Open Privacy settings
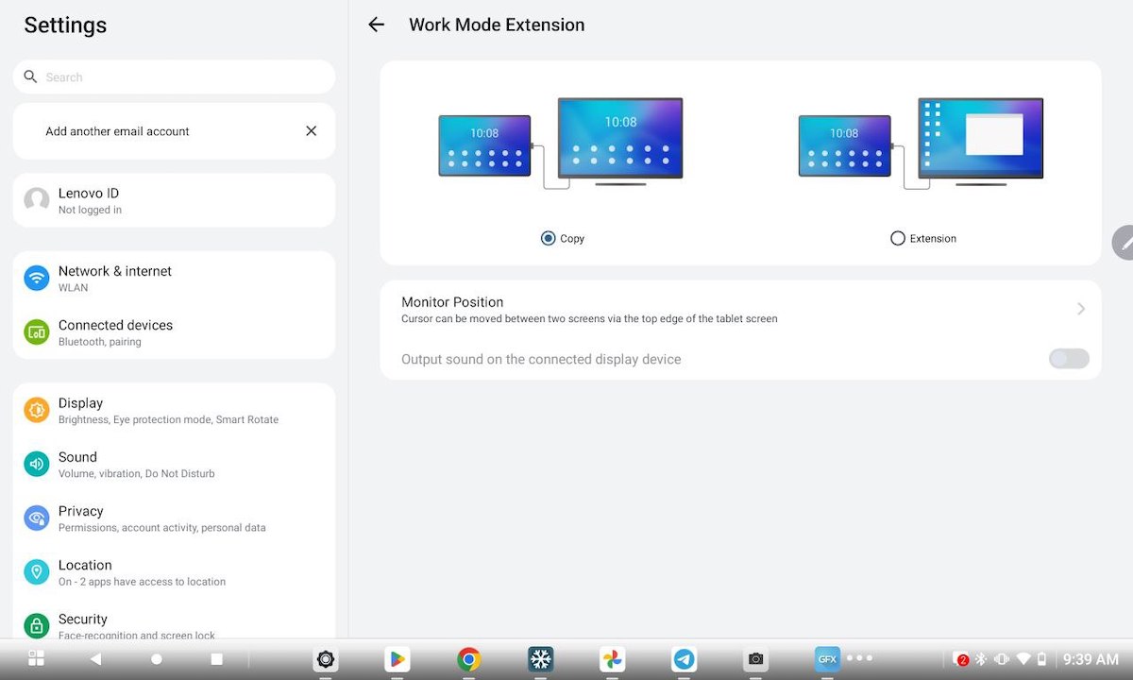 pyautogui.click(x=174, y=518)
